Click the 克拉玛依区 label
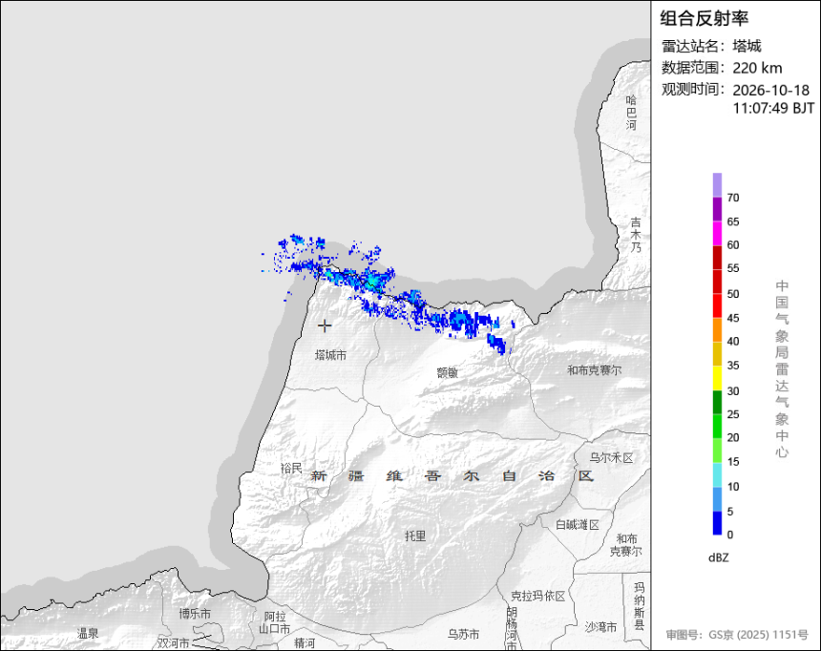 pos(537,596)
